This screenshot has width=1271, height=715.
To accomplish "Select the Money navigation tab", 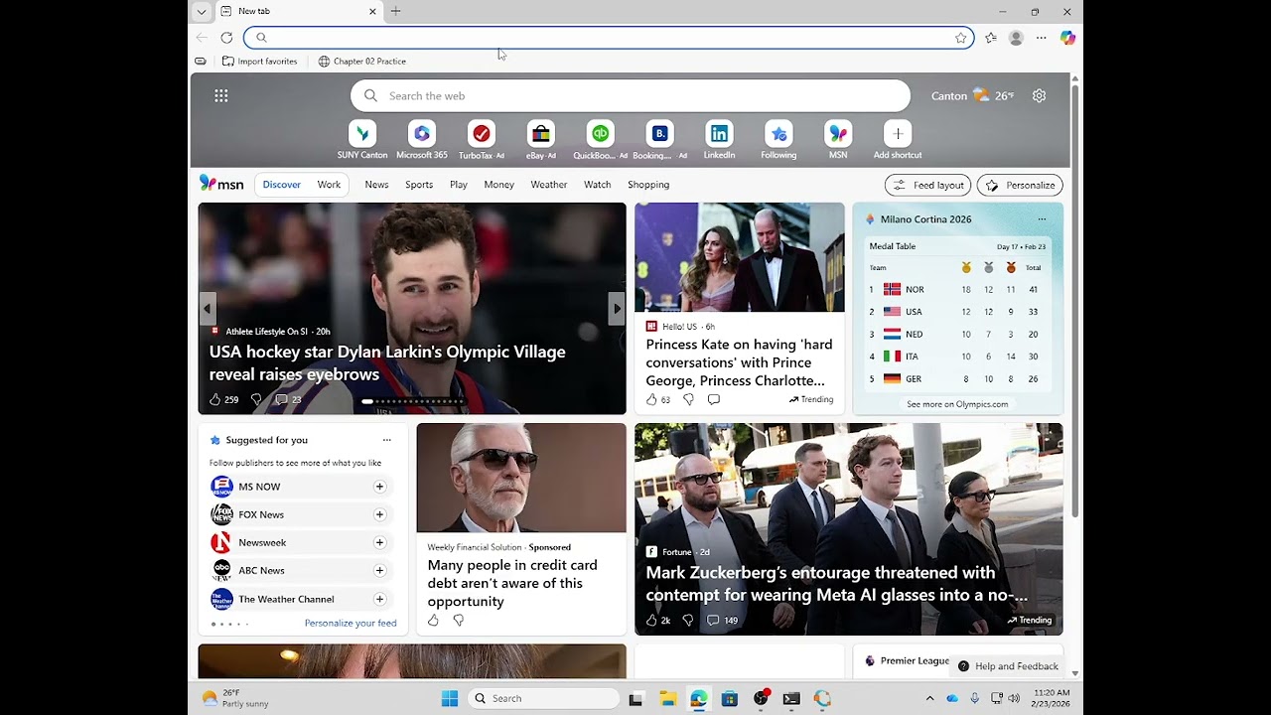I will click(x=499, y=185).
